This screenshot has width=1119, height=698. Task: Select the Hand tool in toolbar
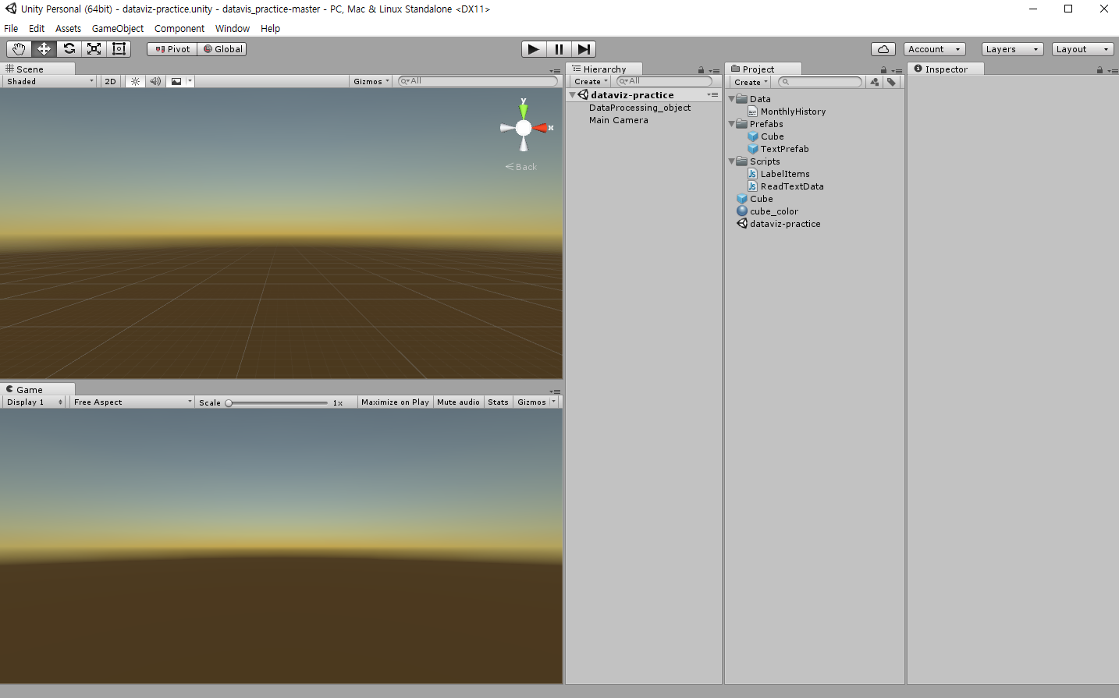click(19, 48)
